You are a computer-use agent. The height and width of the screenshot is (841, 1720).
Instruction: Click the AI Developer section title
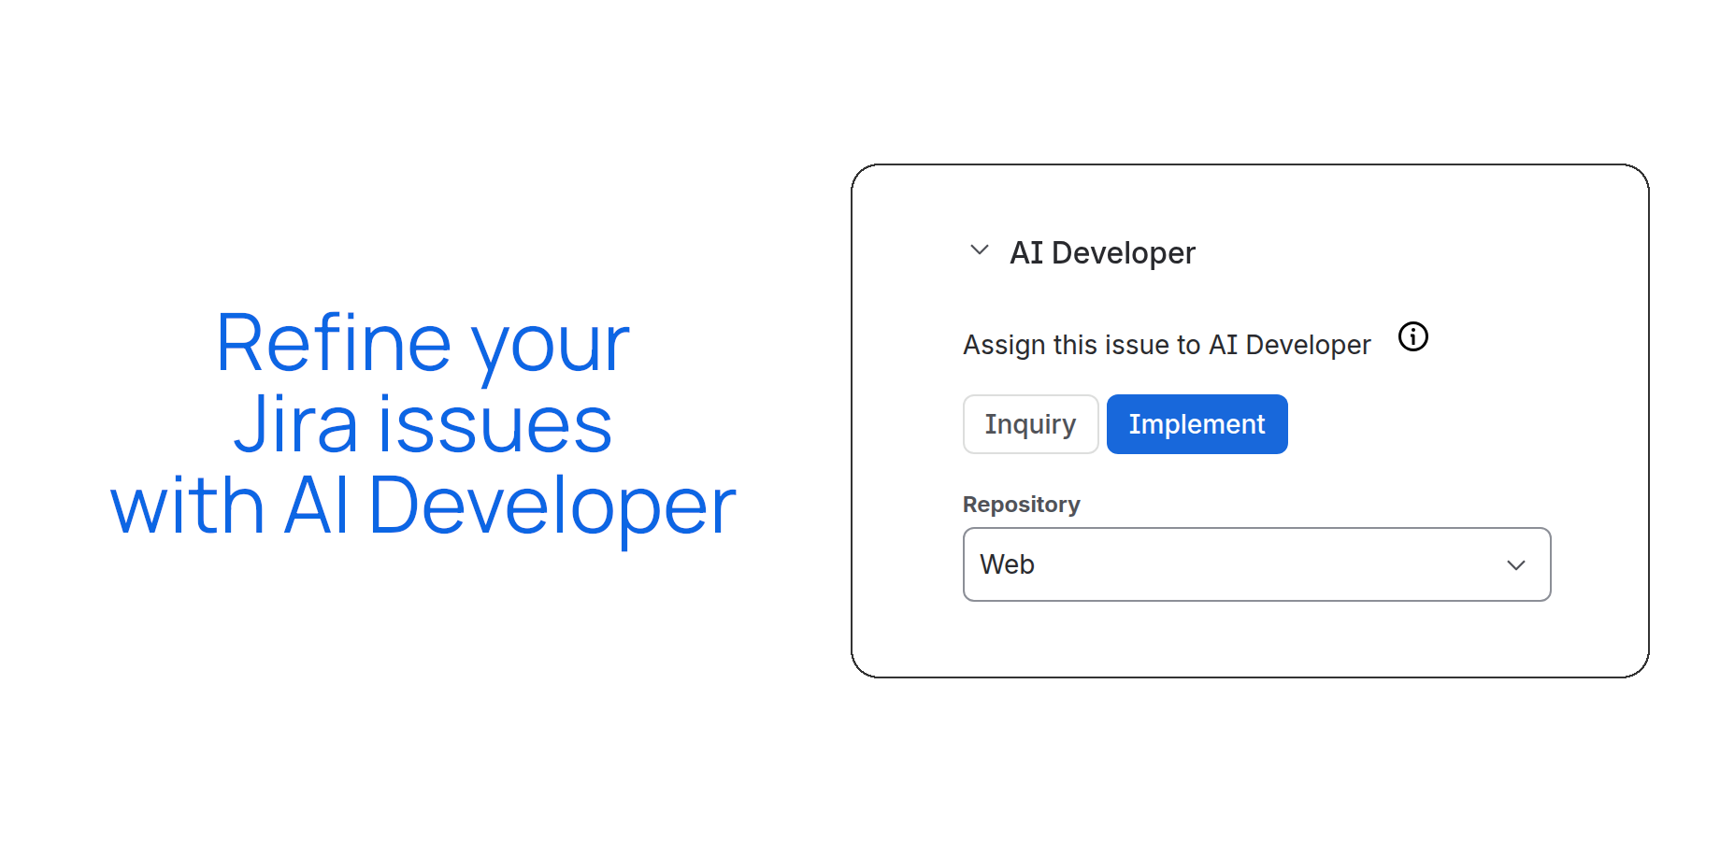click(1102, 253)
